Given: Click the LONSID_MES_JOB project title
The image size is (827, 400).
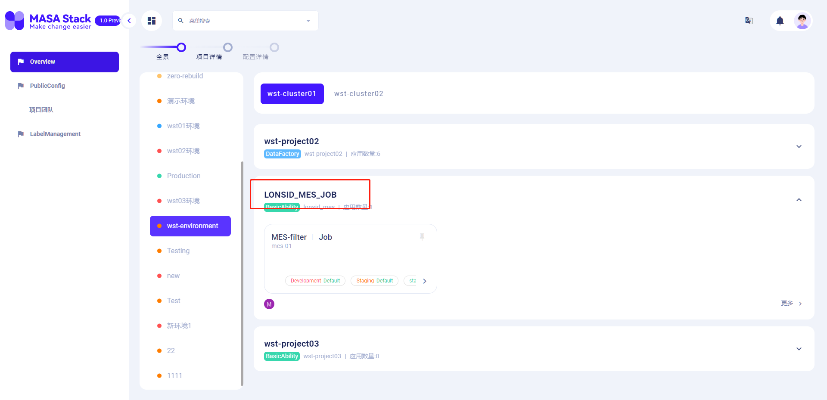Looking at the screenshot, I should pos(300,195).
